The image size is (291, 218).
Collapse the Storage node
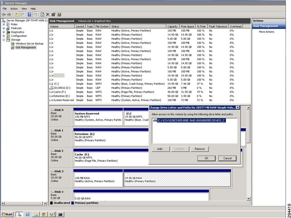(4, 40)
